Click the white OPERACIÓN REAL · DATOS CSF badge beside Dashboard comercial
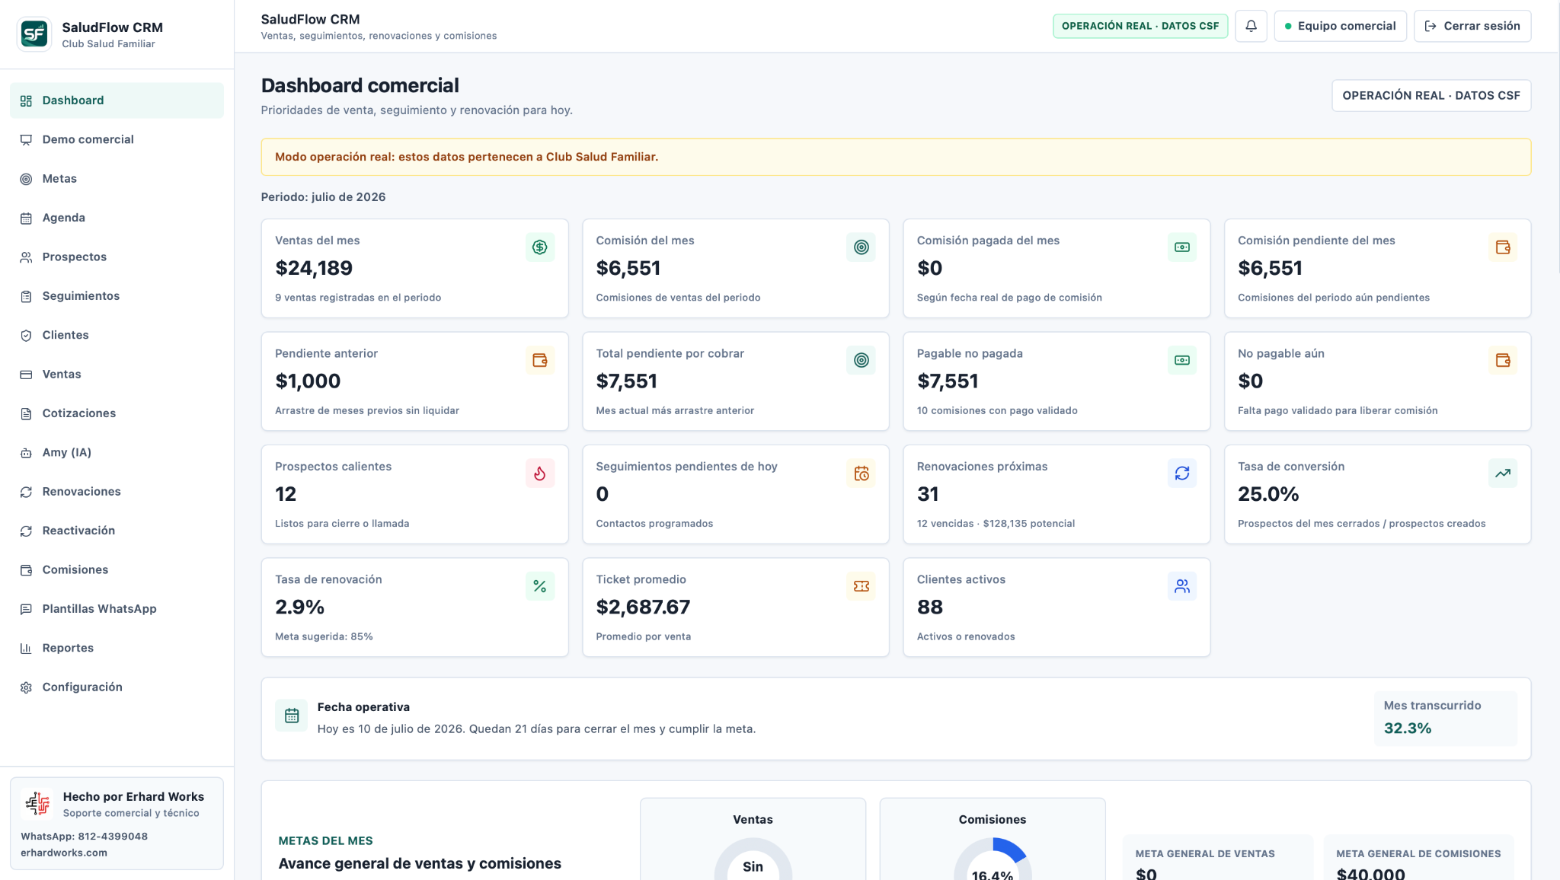The height and width of the screenshot is (880, 1560). [1431, 96]
